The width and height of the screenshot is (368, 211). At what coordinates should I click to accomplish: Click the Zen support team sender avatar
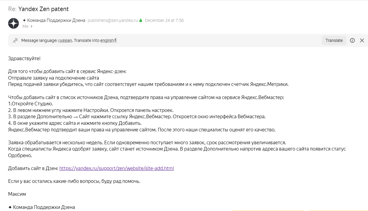click(x=13, y=23)
